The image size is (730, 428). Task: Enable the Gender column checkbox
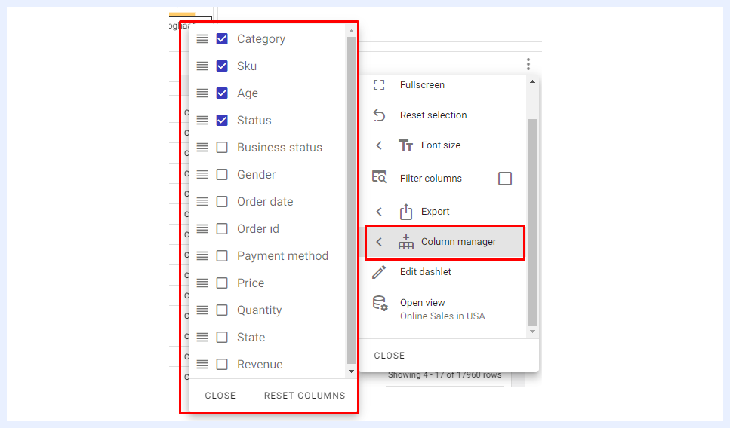pyautogui.click(x=222, y=174)
